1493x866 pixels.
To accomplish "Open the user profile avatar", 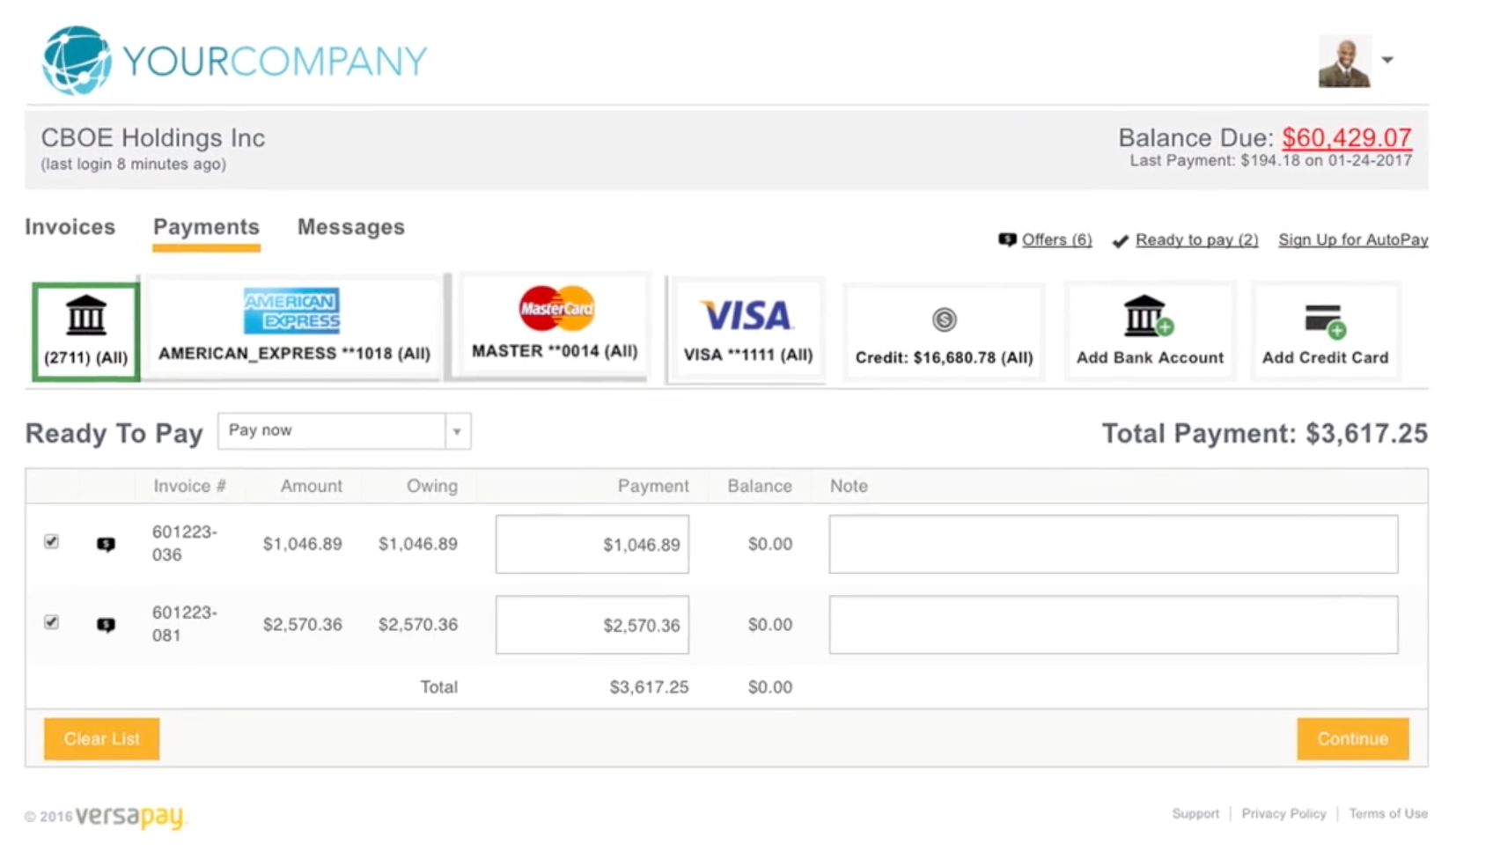I will coord(1344,61).
